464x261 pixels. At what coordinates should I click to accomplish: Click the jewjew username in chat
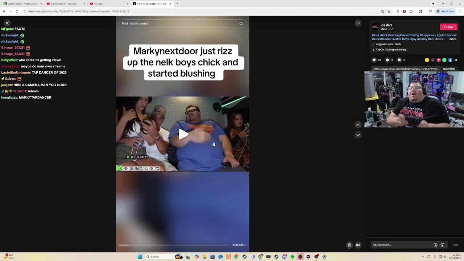pyautogui.click(x=7, y=85)
